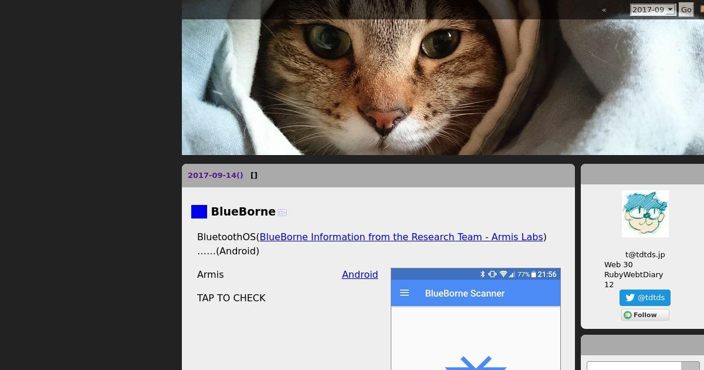Viewport: 704px width, 370px height.
Task: Click the BlueBorne Scanner app title
Action: coord(465,293)
